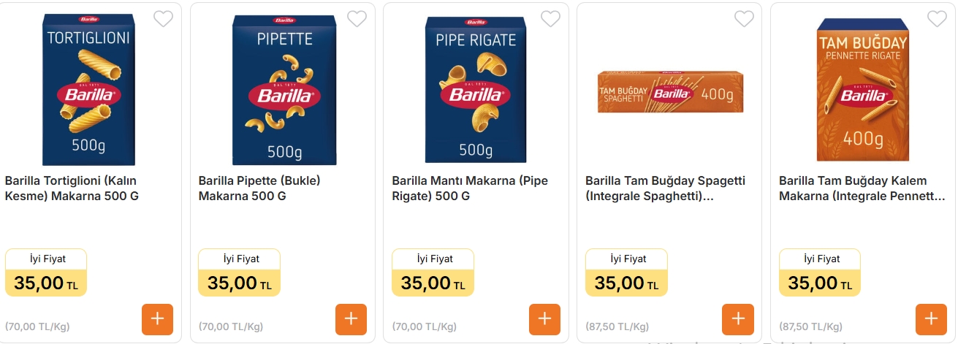Open Tam Buğday Spaghetti 400g package image
This screenshot has height=344, width=958.
670,92
